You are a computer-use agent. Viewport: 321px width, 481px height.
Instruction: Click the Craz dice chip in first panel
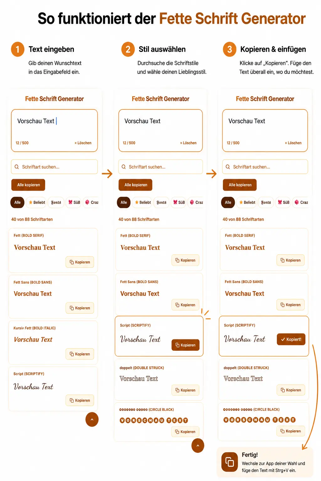pyautogui.click(x=91, y=202)
